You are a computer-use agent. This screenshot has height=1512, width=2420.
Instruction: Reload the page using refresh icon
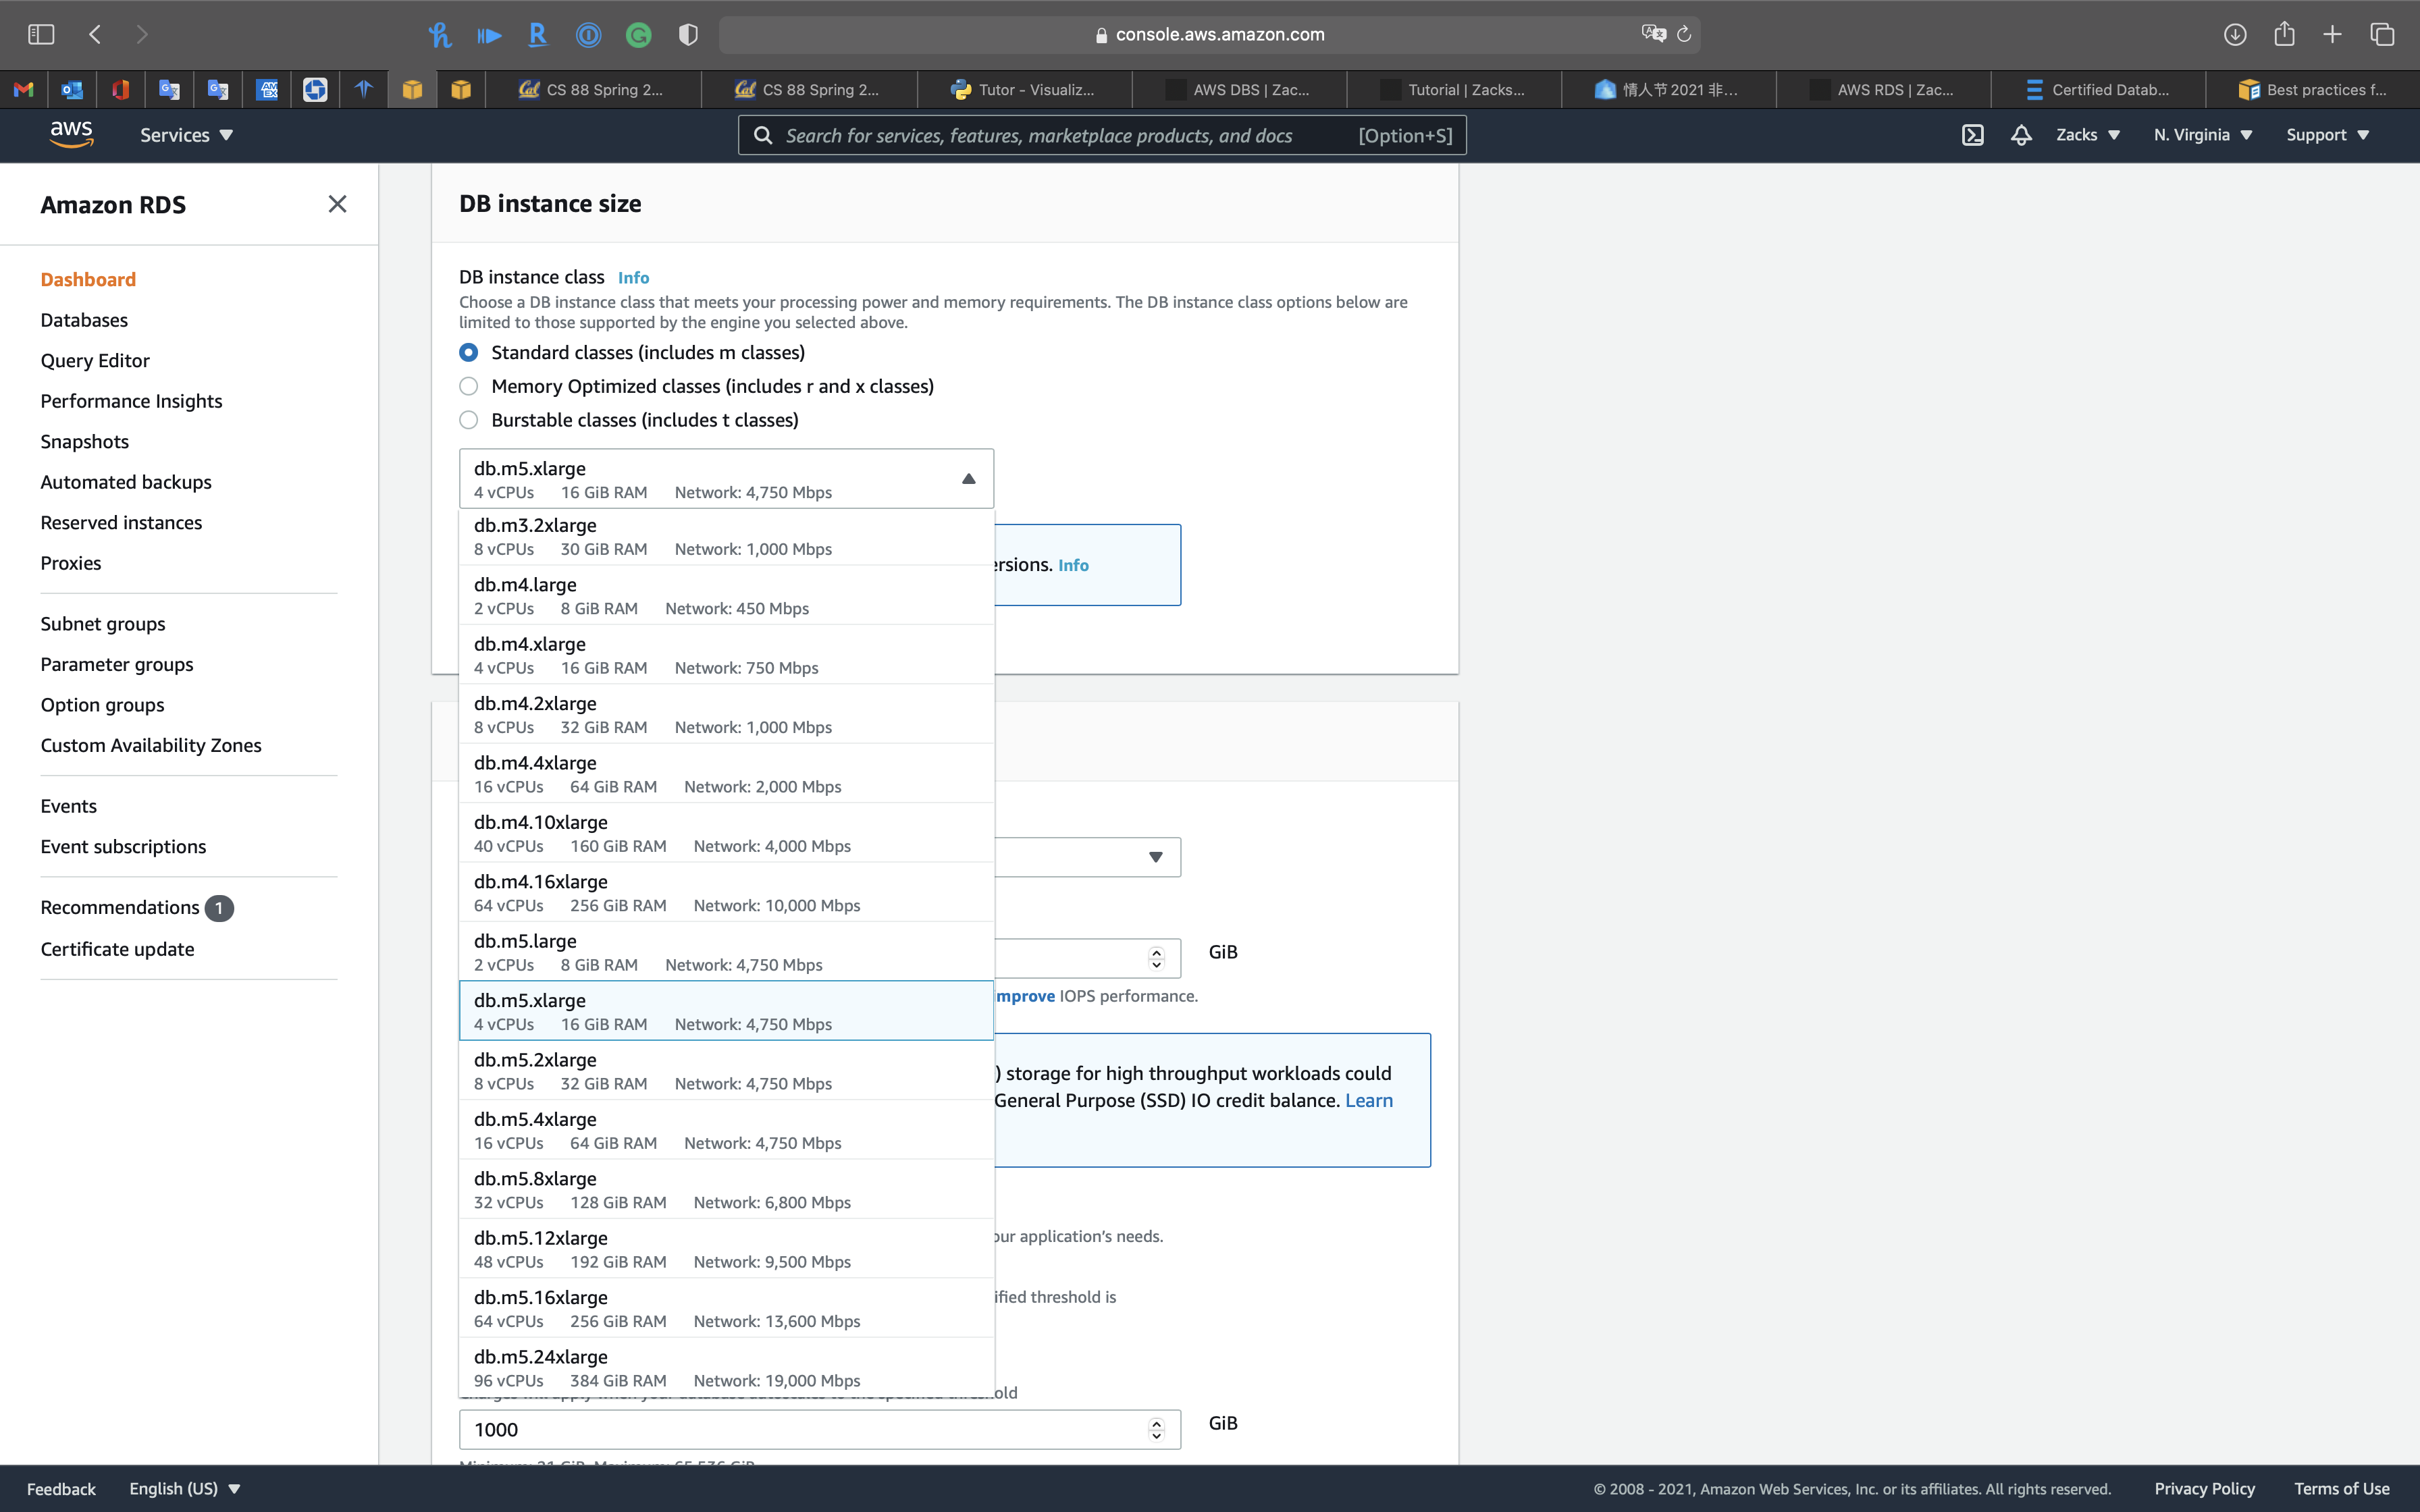tap(1684, 34)
